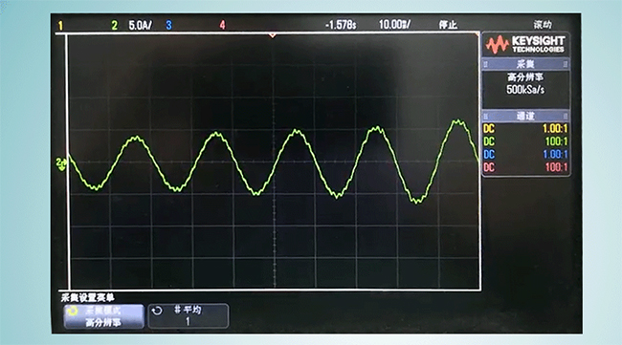This screenshot has width=622, height=345.
Task: Click the green DC 100:1 channel row
Action: click(525, 141)
